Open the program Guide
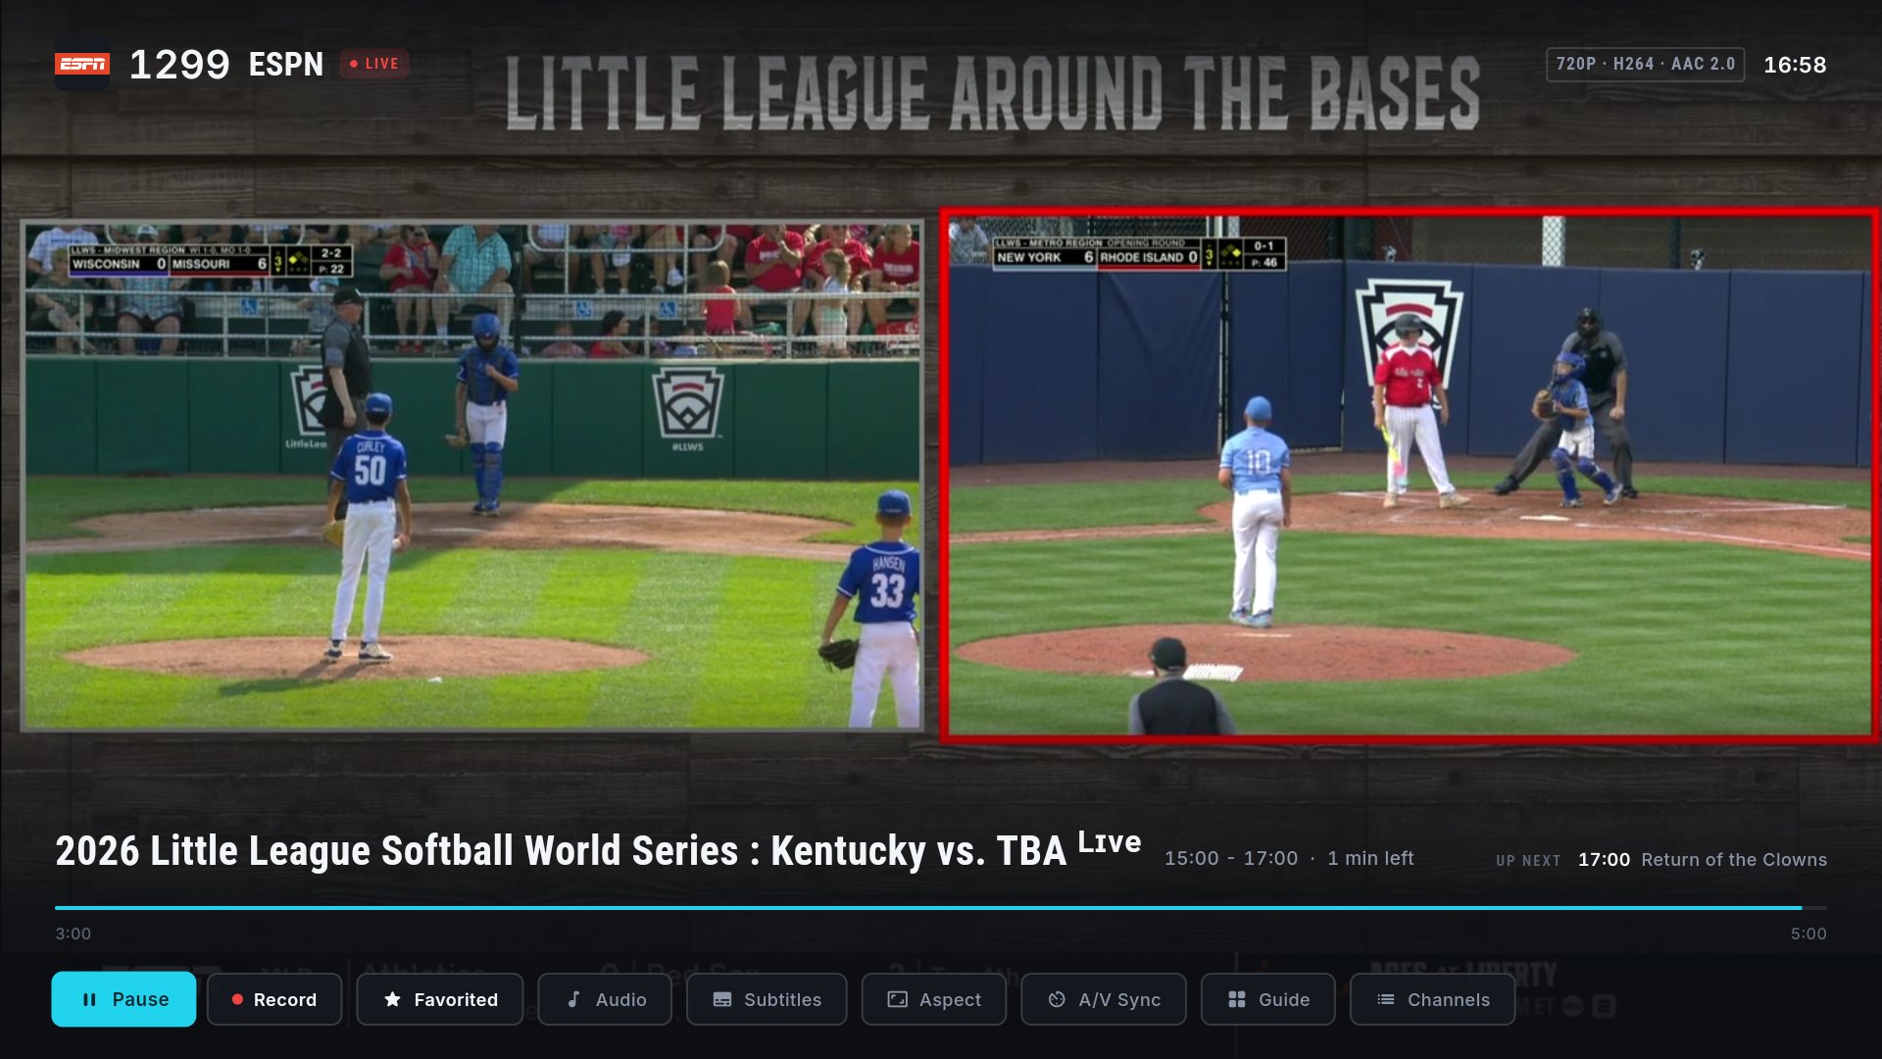1882x1059 pixels. 1268,999
